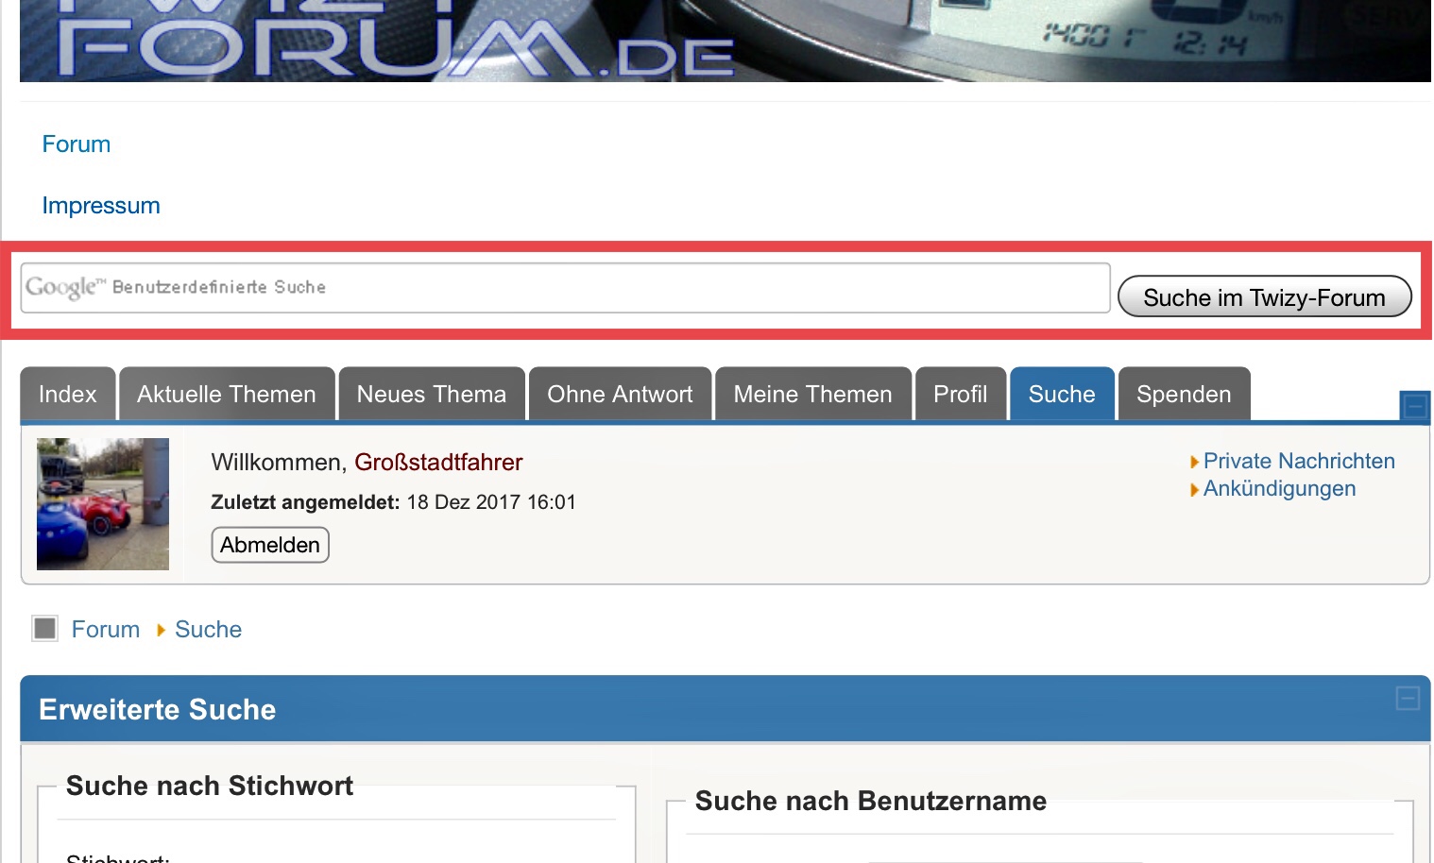Open the Impressum link
The height and width of the screenshot is (863, 1434).
pos(101,206)
